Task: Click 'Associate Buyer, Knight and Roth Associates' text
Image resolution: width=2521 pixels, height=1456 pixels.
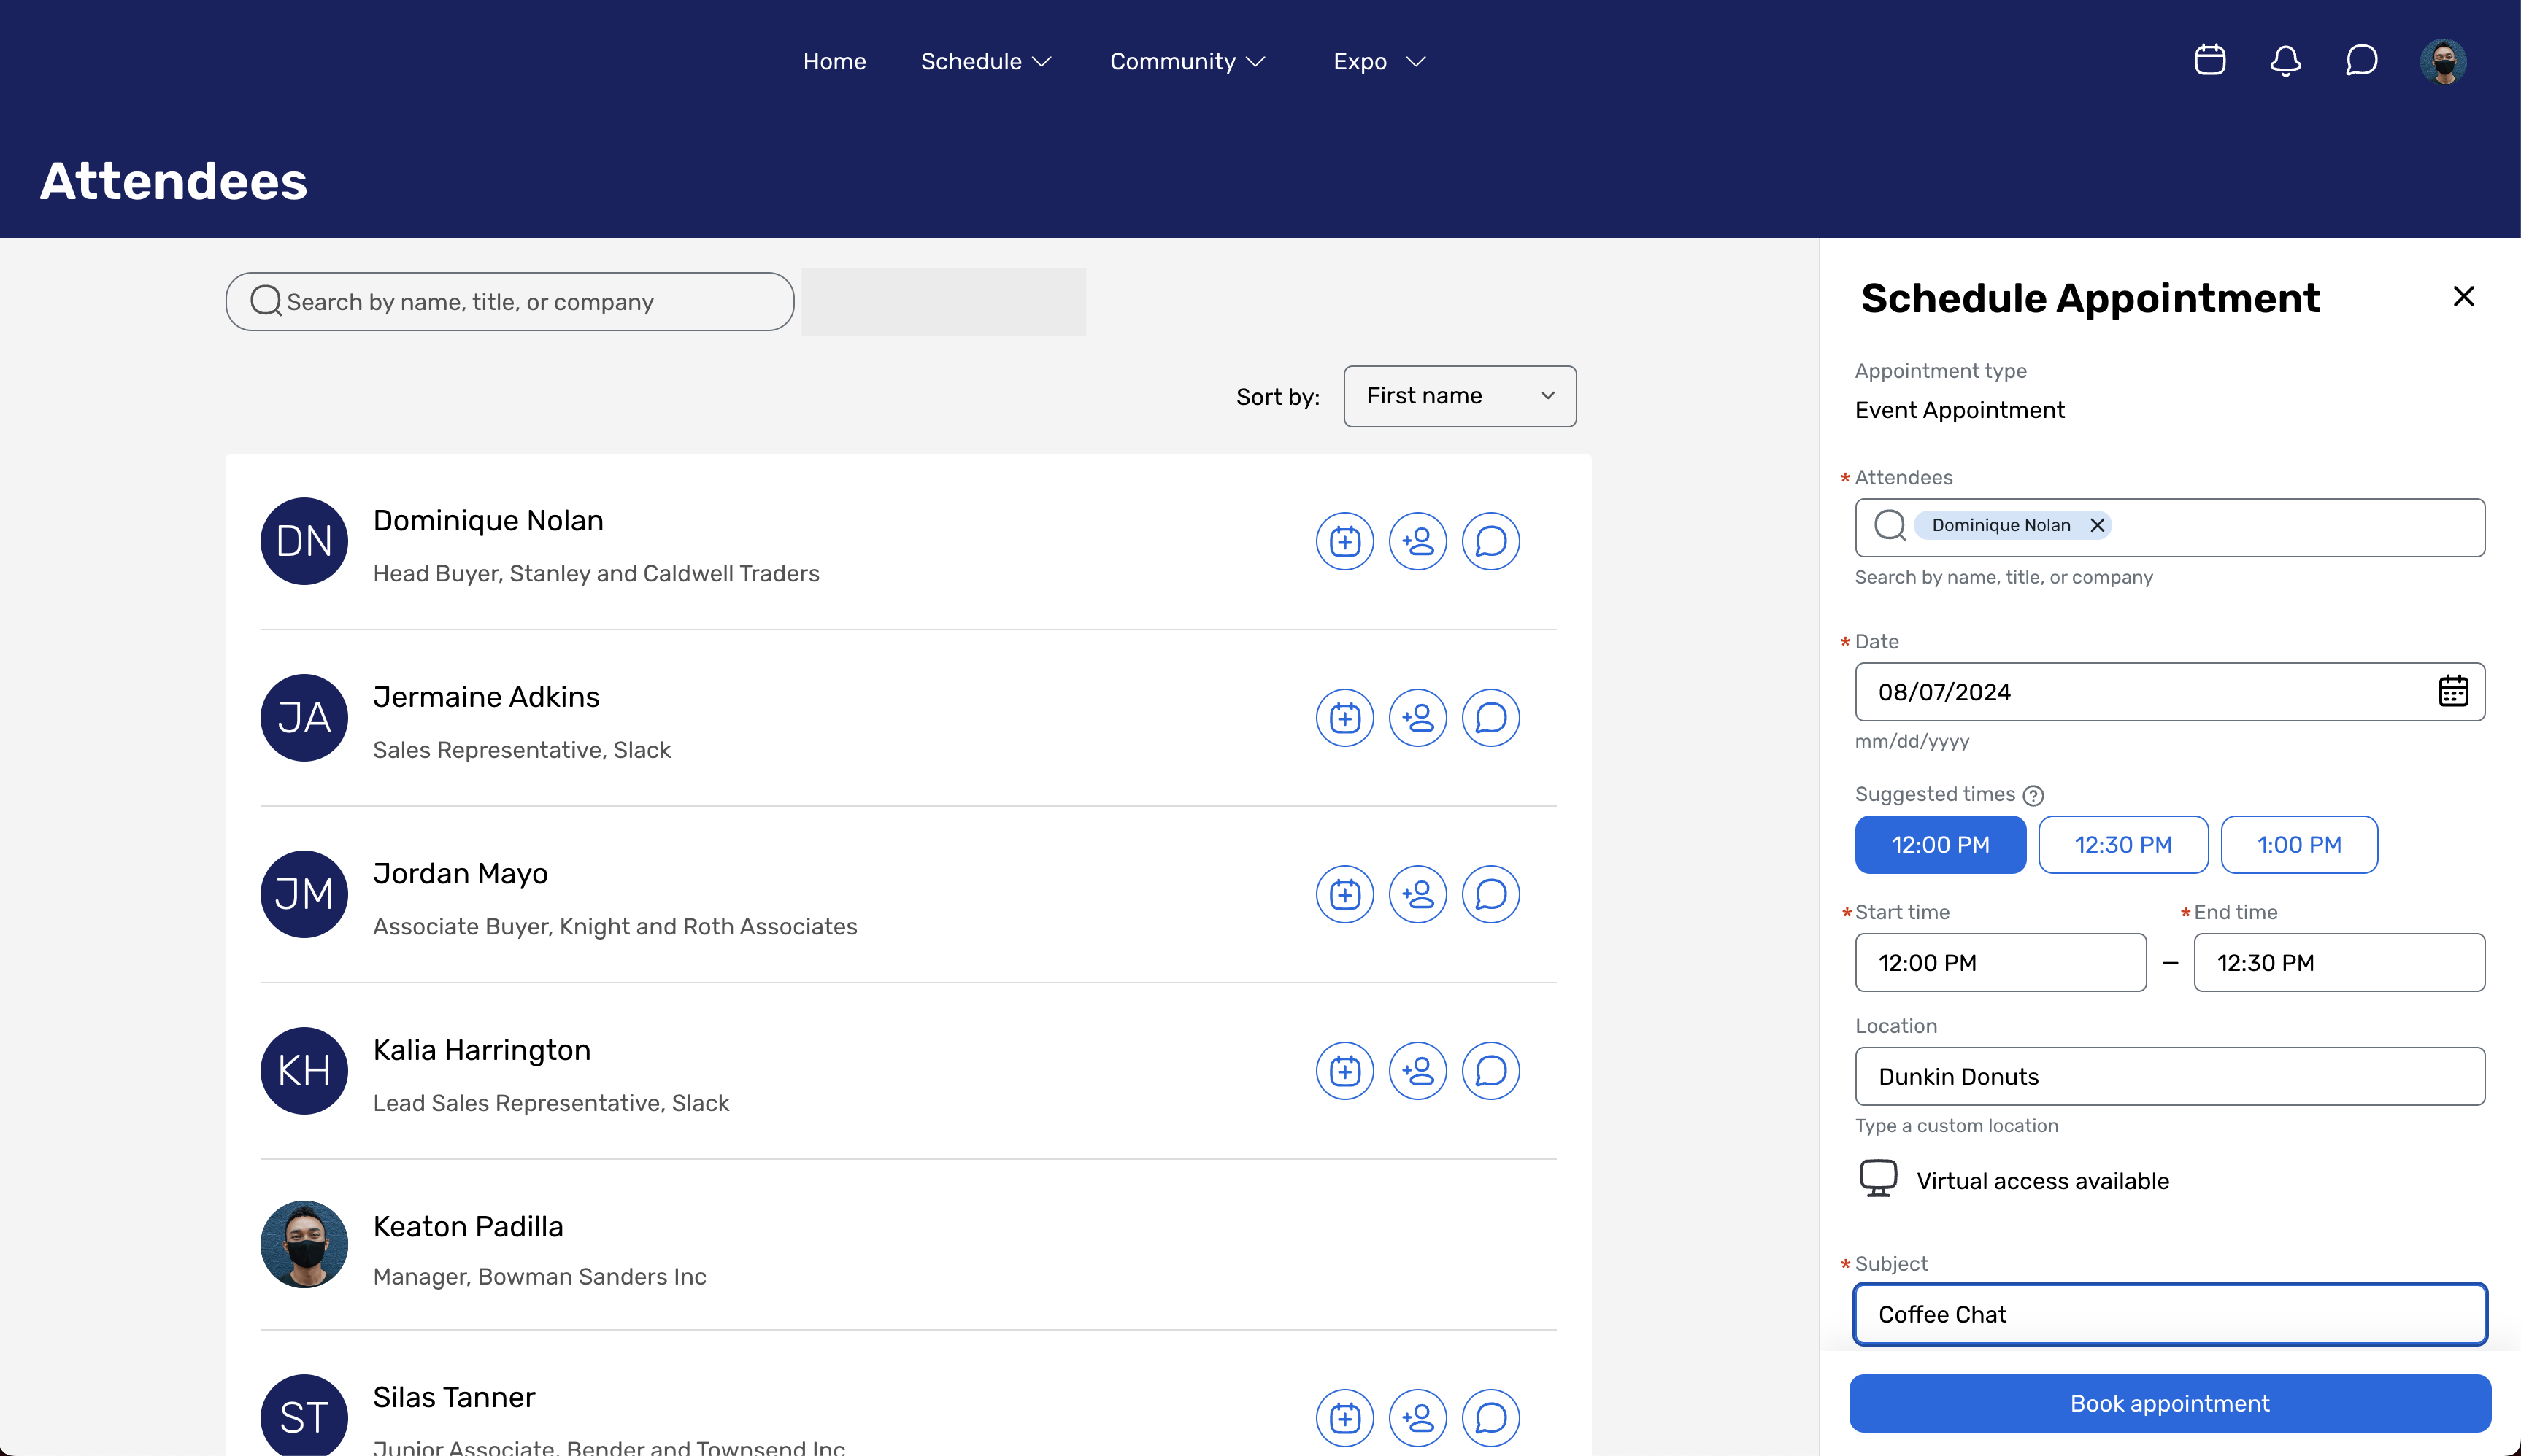Action: point(615,926)
